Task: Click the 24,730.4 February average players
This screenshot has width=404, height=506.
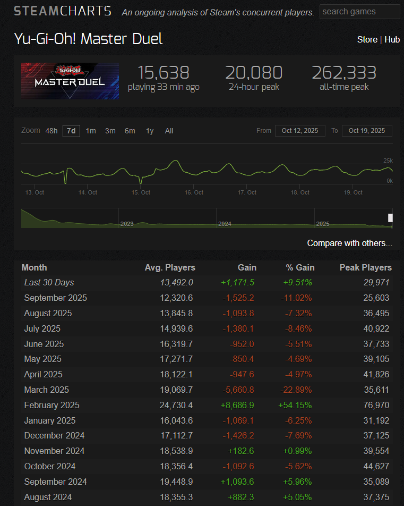Action: [176, 406]
